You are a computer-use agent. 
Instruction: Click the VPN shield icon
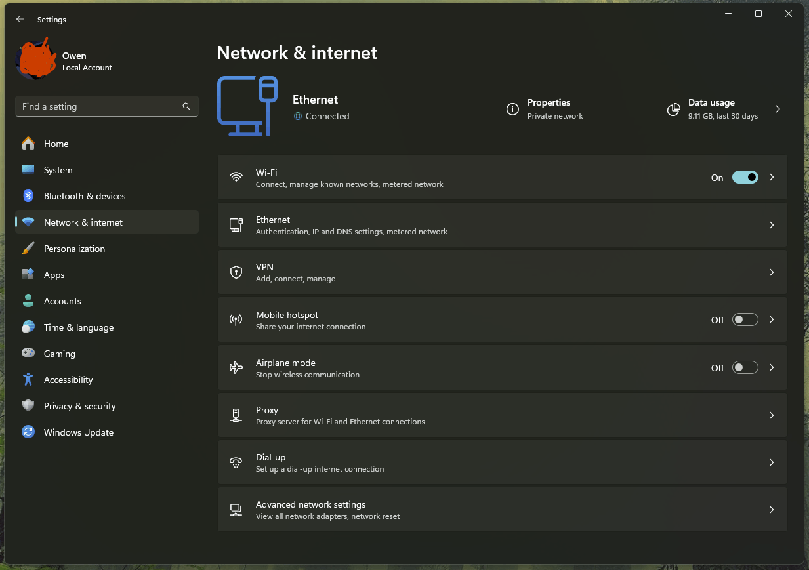tap(236, 272)
